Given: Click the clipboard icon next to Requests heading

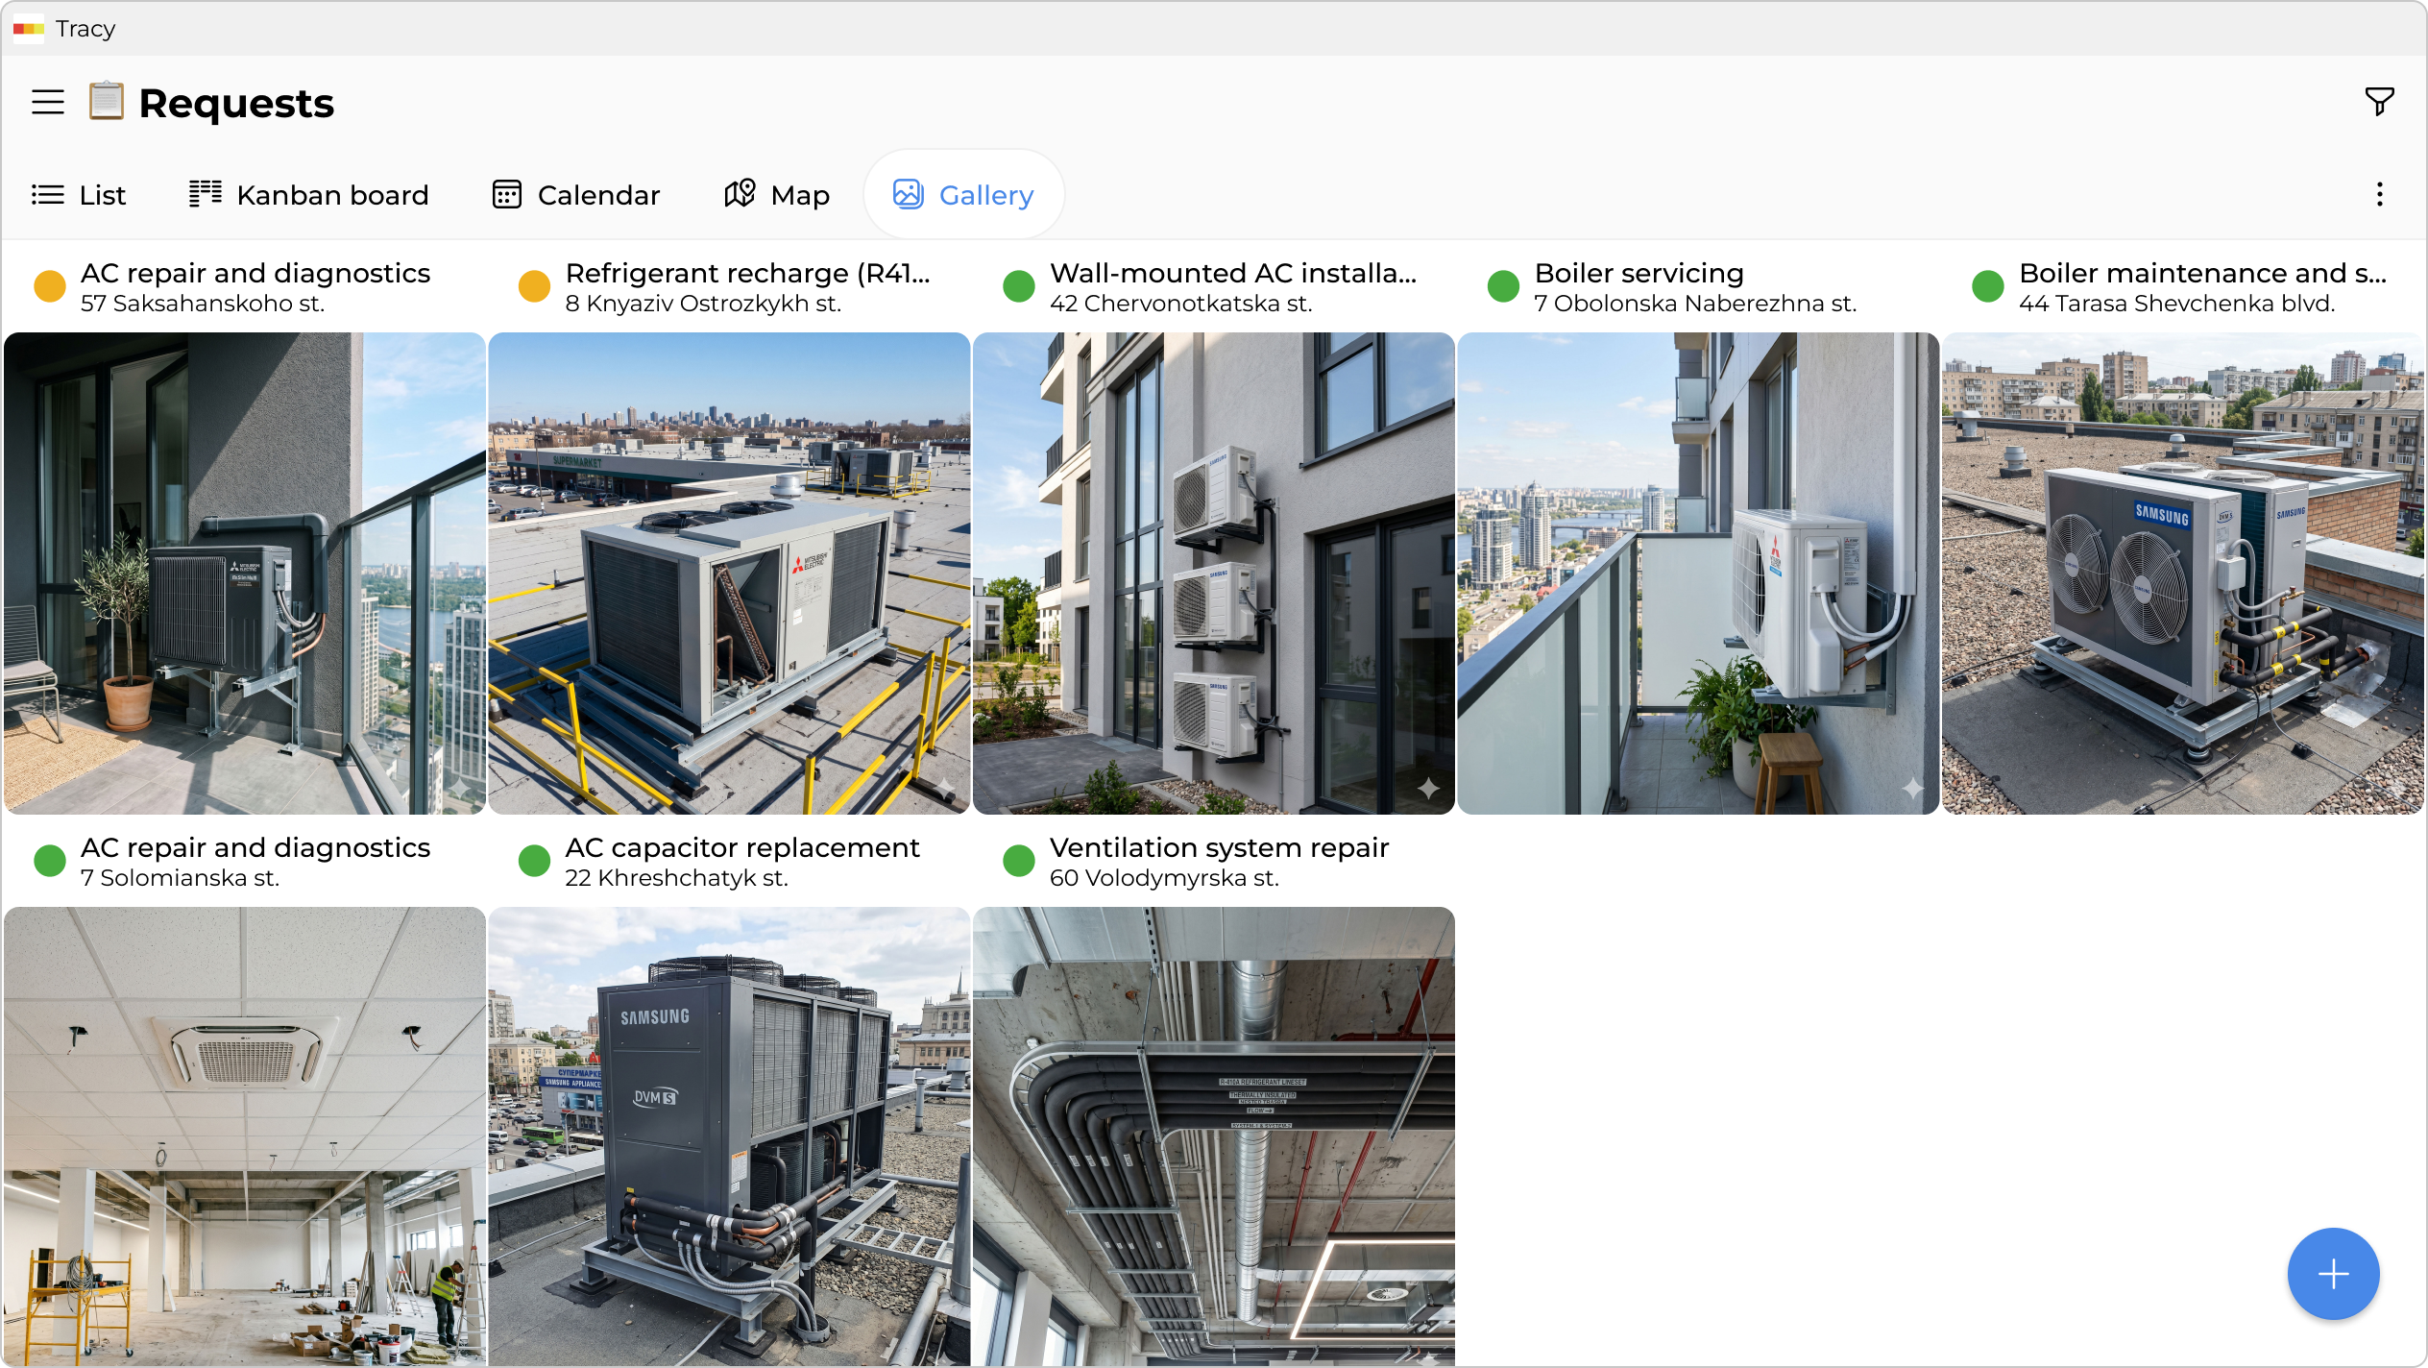Looking at the screenshot, I should pos(105,101).
